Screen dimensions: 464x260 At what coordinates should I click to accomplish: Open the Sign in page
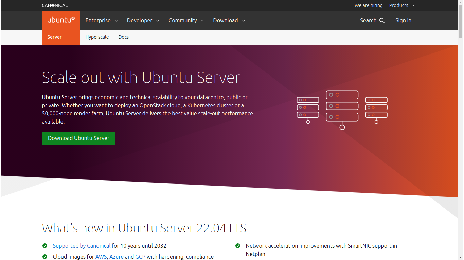pos(403,20)
